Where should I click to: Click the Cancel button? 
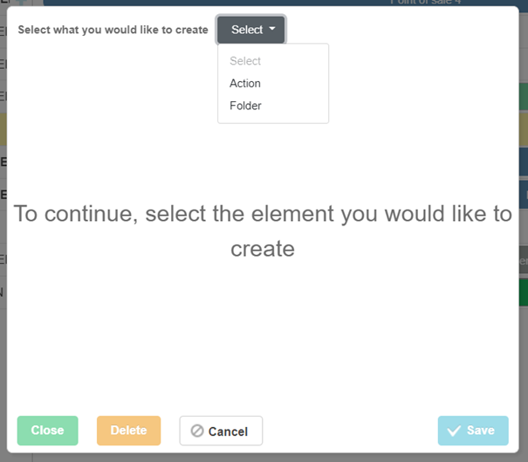point(221,431)
